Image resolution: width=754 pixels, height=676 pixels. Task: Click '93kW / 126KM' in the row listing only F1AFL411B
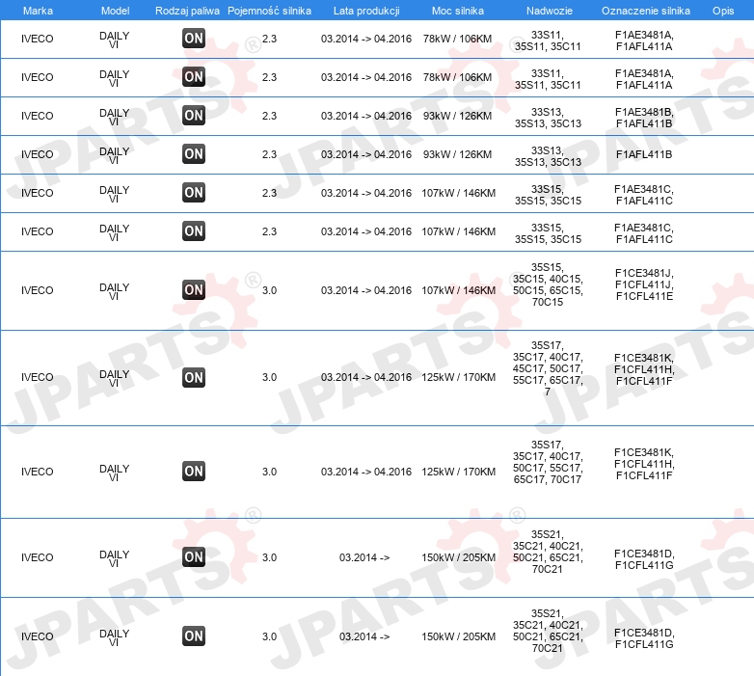(x=457, y=154)
